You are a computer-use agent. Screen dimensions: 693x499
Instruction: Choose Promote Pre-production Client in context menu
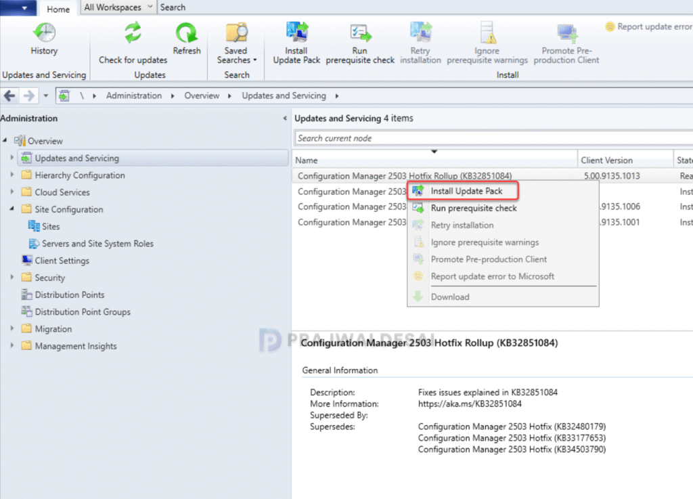click(x=489, y=259)
